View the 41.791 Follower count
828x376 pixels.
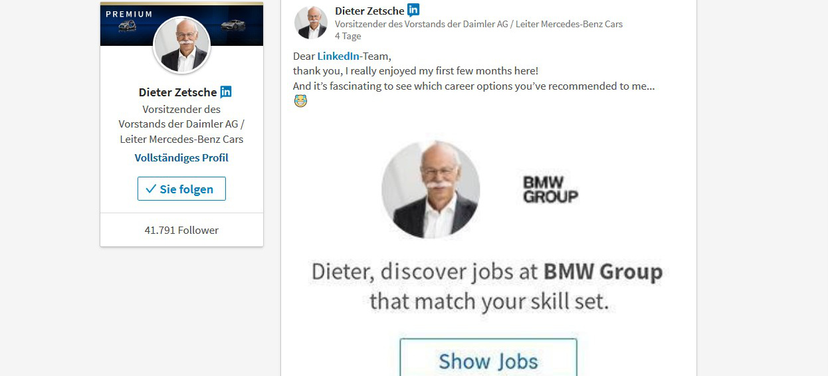coord(181,230)
